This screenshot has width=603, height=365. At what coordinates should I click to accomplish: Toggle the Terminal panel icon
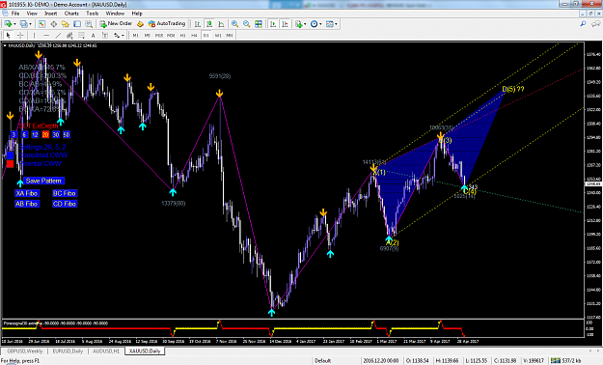tap(77, 24)
